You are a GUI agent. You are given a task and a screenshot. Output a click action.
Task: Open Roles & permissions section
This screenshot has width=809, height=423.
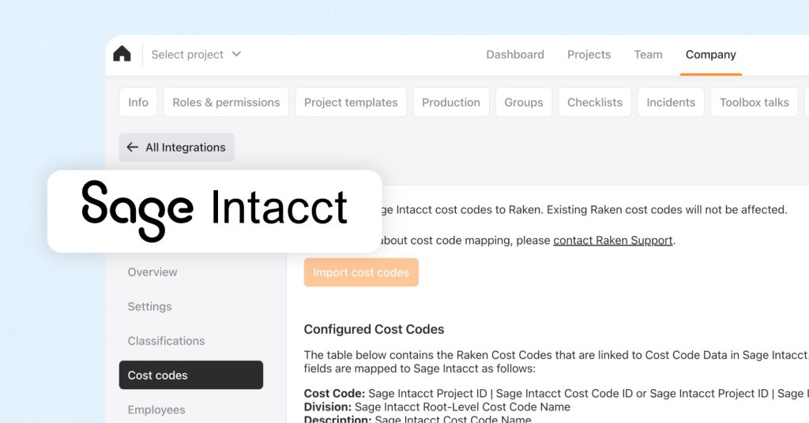tap(226, 103)
